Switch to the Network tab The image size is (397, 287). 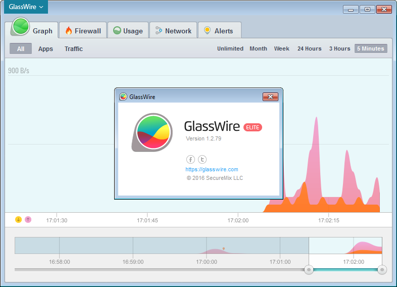[173, 31]
